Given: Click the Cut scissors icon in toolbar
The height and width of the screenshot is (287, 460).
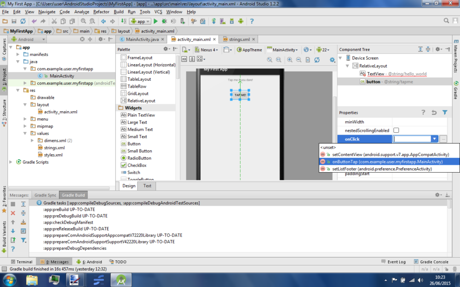Looking at the screenshot, I should (x=54, y=21).
